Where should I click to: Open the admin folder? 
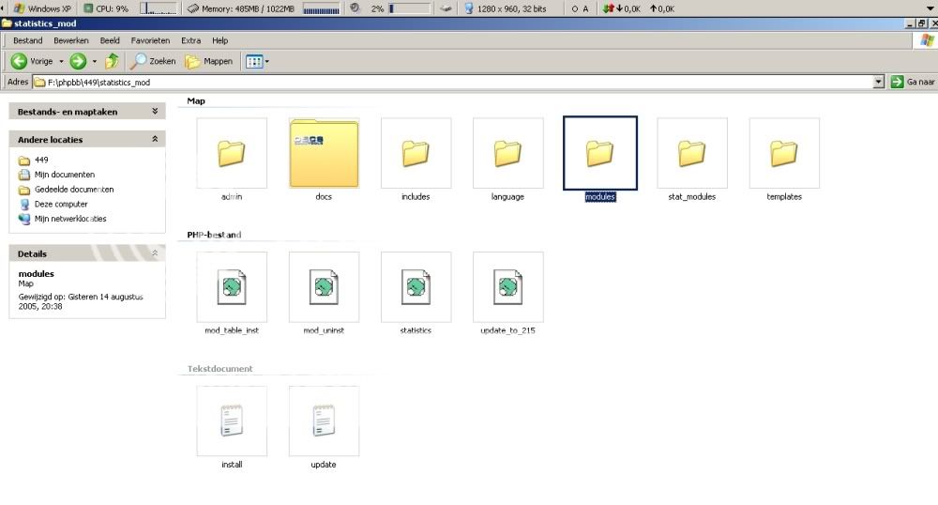click(232, 153)
